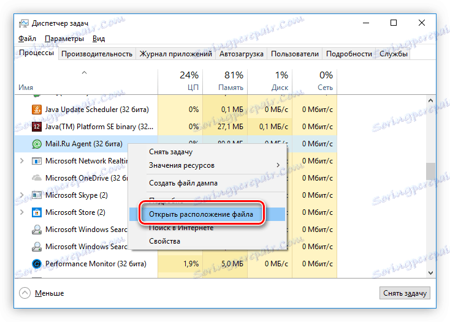The image size is (450, 322).
Task: Choose Свойства in context menu
Action: click(208, 241)
